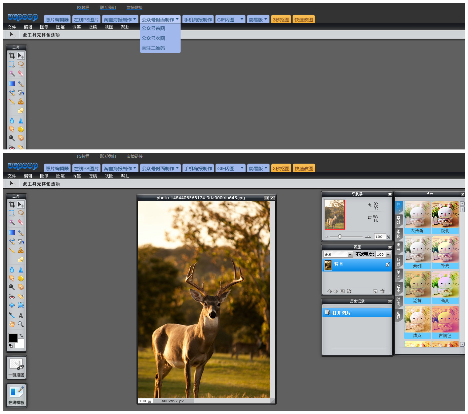The height and width of the screenshot is (414, 468).
Task: Open 3秒抠图 button above the deer photo
Action: coord(281,168)
